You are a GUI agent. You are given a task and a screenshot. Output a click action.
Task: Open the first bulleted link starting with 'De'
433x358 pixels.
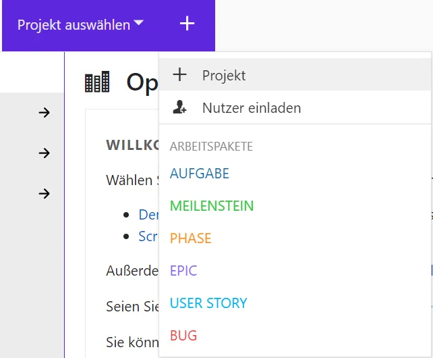point(148,215)
